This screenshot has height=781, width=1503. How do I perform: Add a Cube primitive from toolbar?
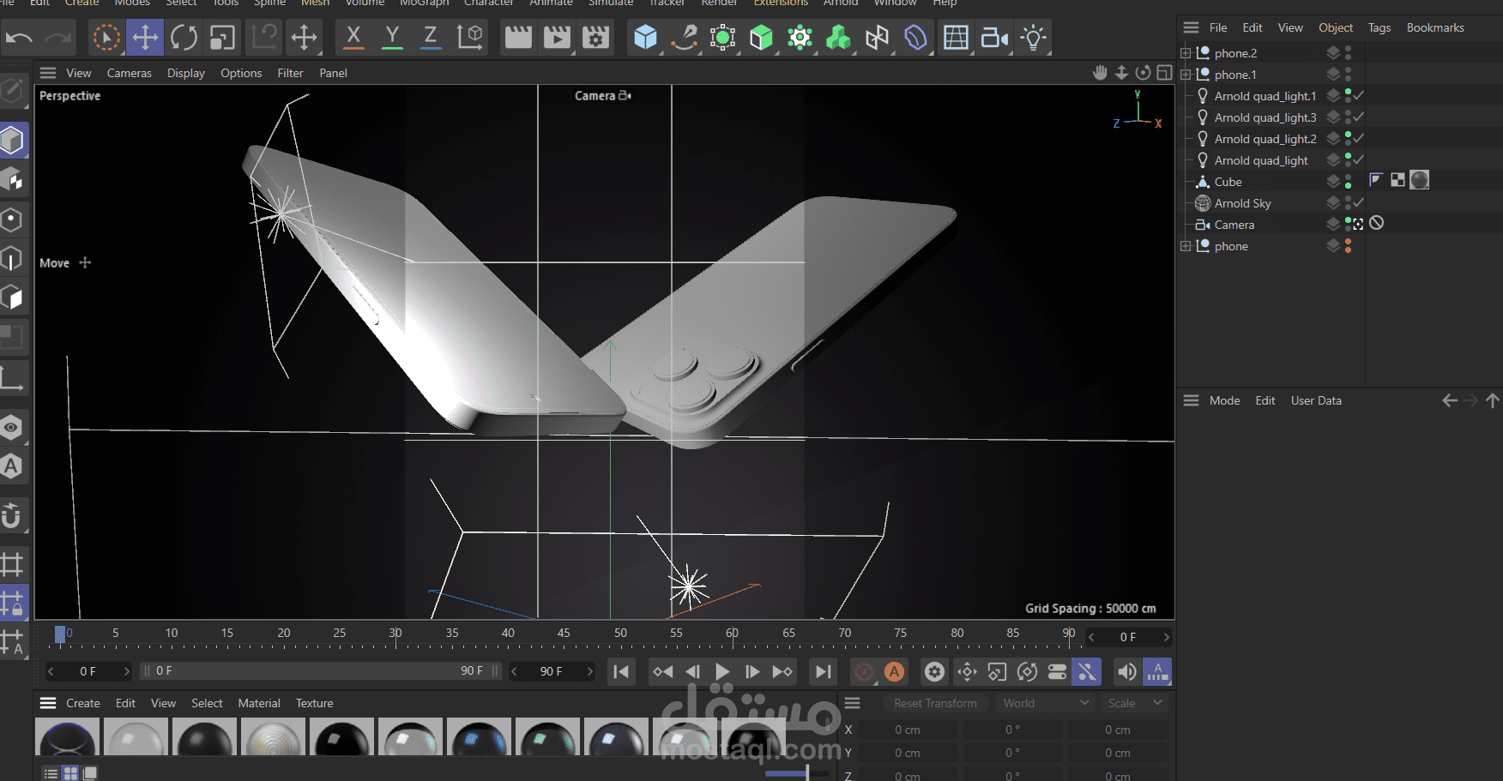coord(645,38)
